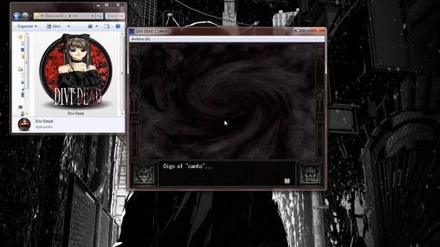Refresh the Explorer folder view
The height and width of the screenshot is (247, 440).
tap(99, 16)
